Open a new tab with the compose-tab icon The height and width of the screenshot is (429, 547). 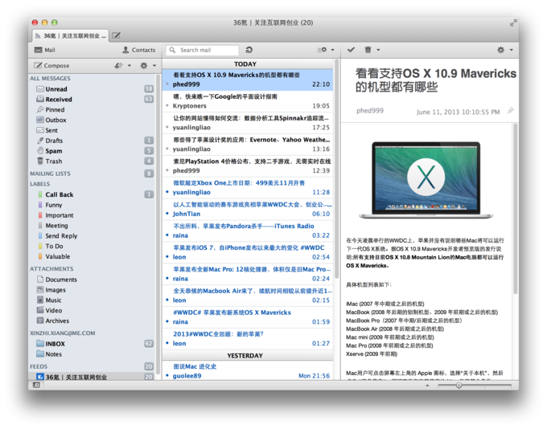click(x=116, y=35)
